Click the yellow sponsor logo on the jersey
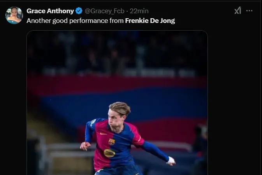 coord(109,153)
